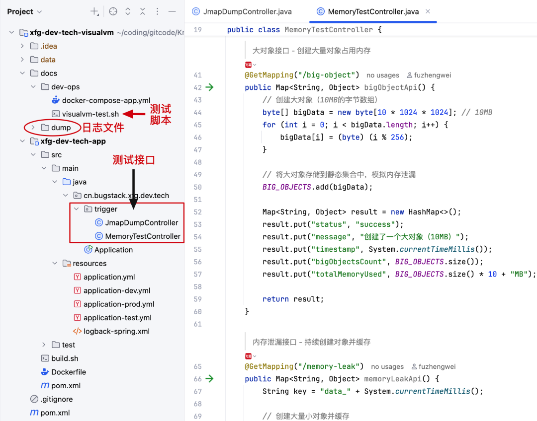Click the fuzhengwei author code vision link

click(x=432, y=74)
